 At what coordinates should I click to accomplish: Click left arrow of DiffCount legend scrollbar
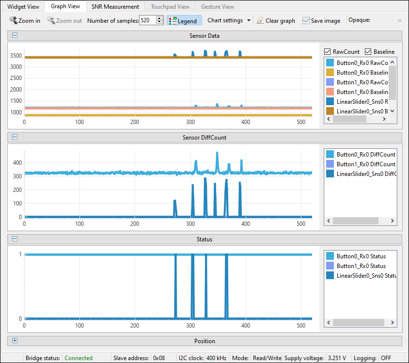[329, 221]
